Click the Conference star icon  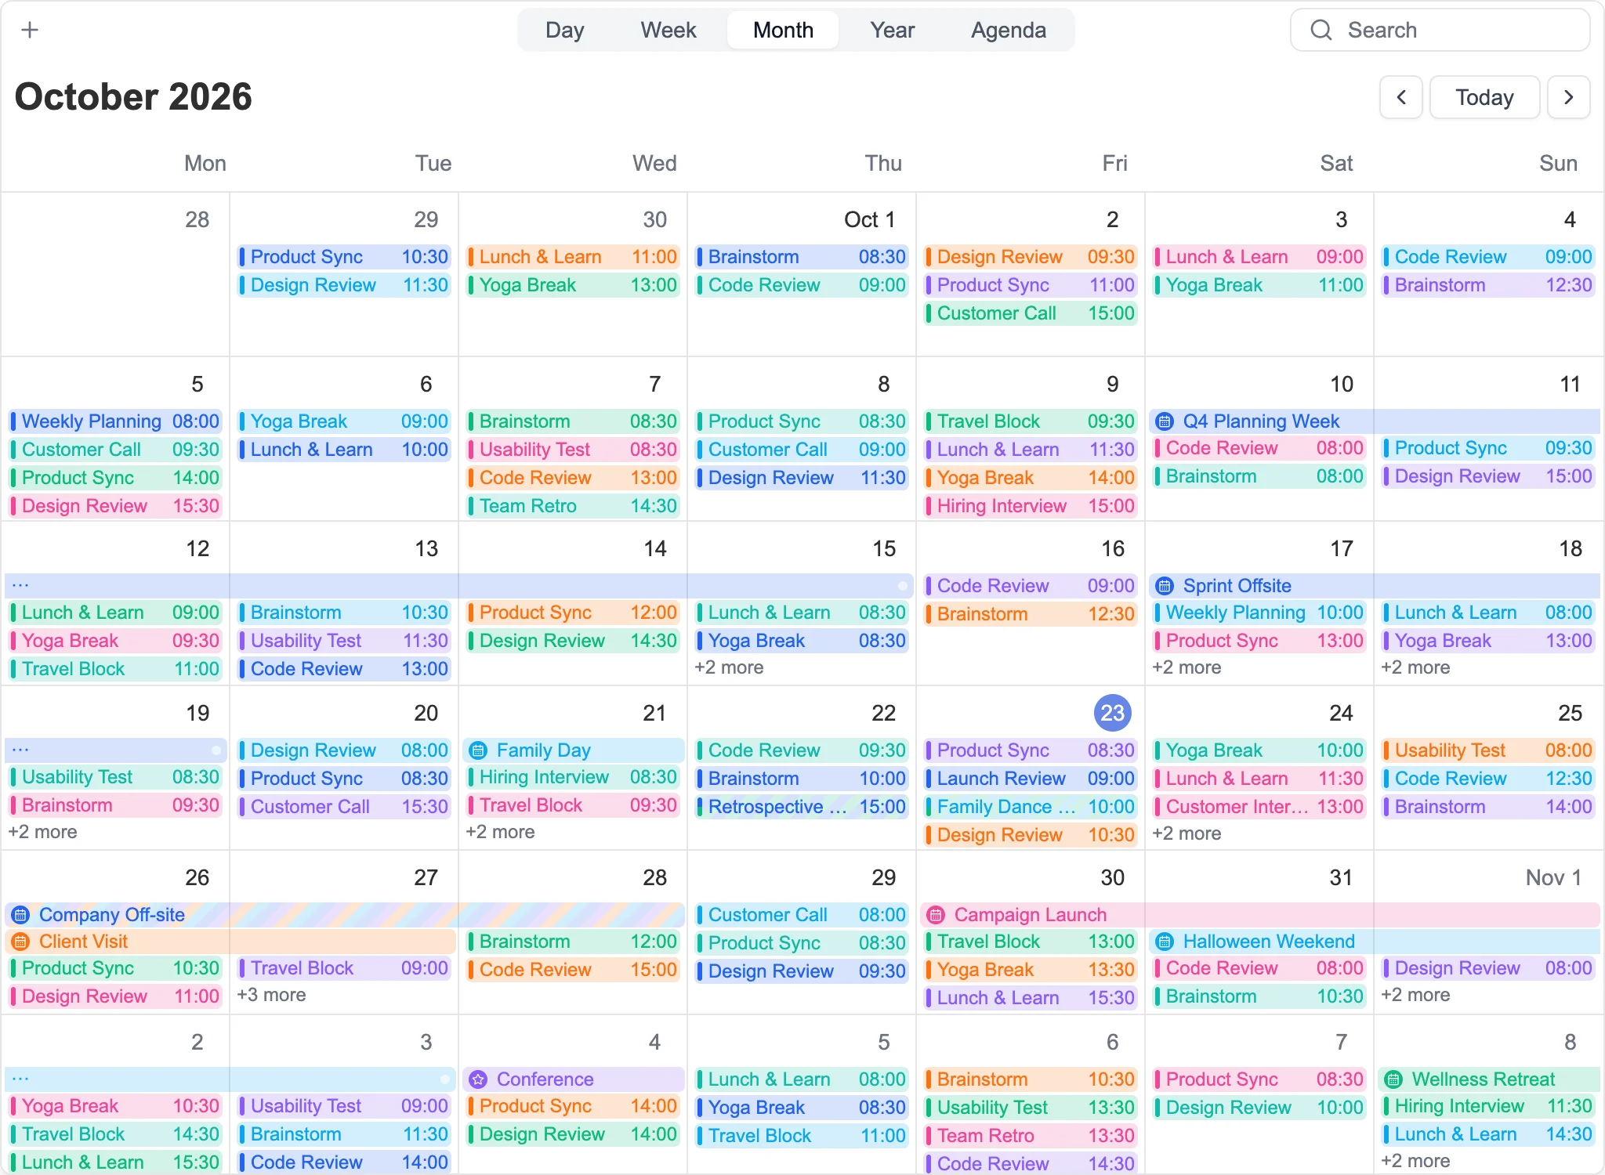(478, 1079)
